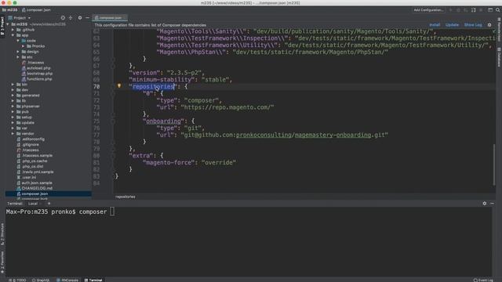This screenshot has width=502, height=282.
Task: Click the "onboarding" key on line 75
Action: pos(163,121)
